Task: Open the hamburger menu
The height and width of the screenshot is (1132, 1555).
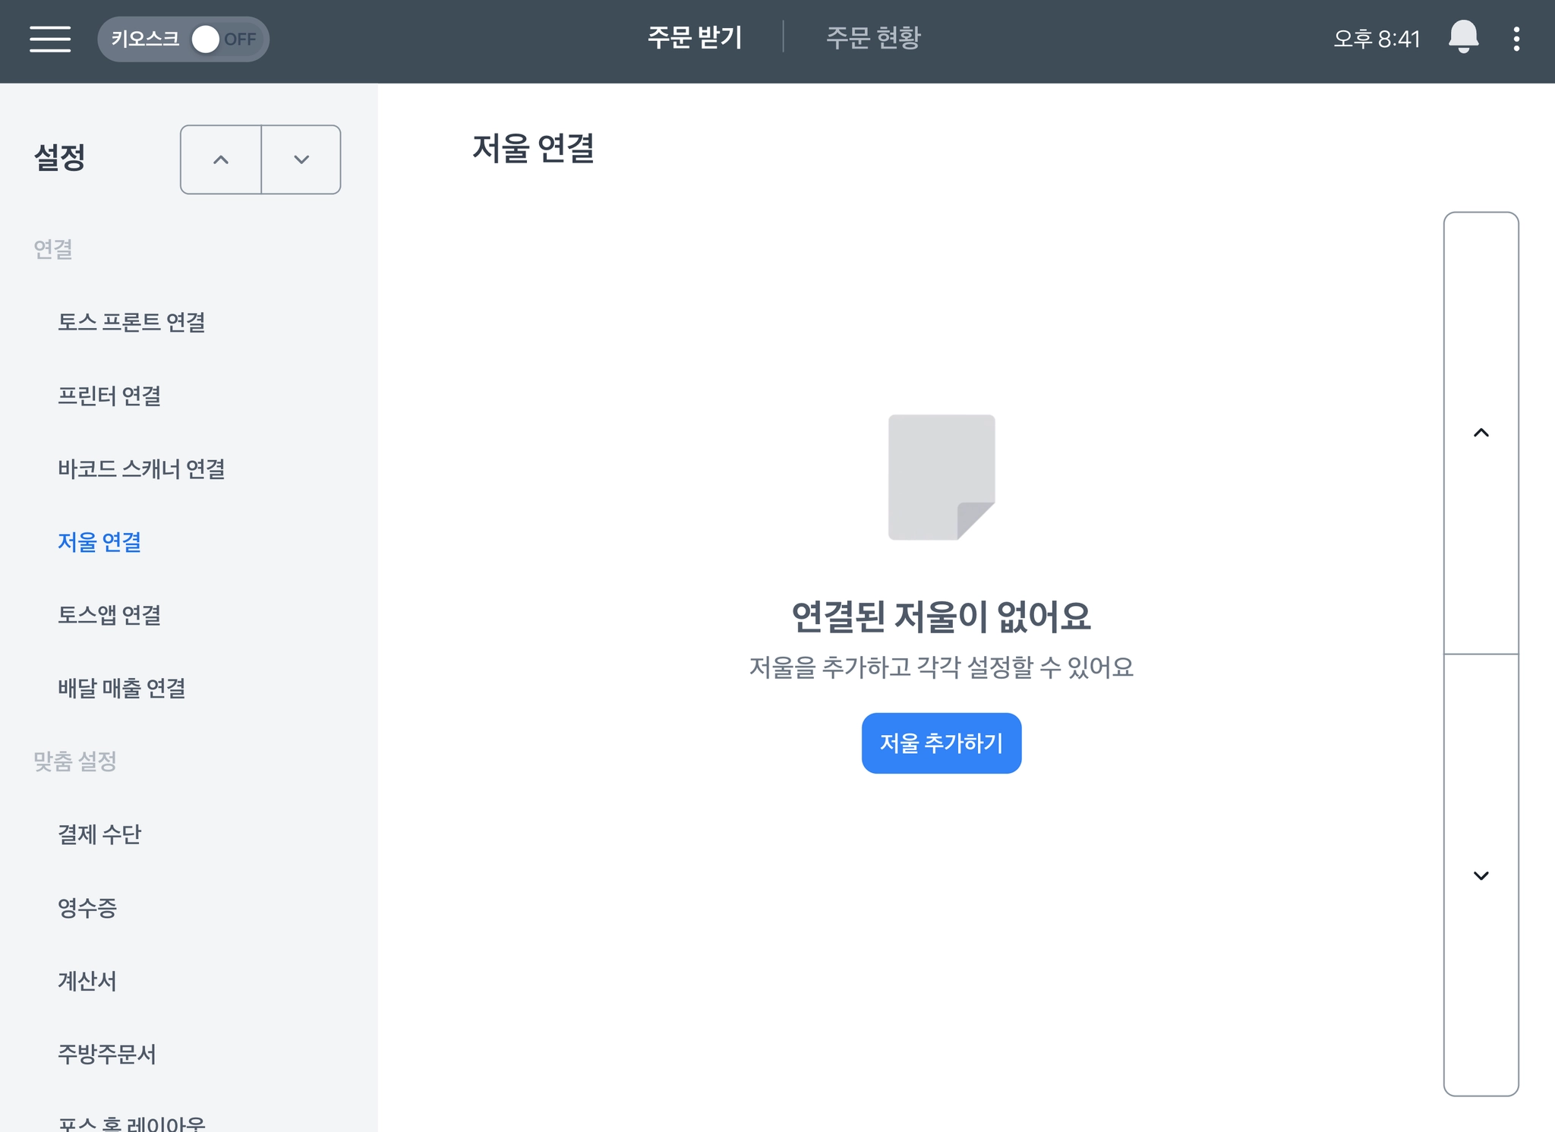Action: 50,39
